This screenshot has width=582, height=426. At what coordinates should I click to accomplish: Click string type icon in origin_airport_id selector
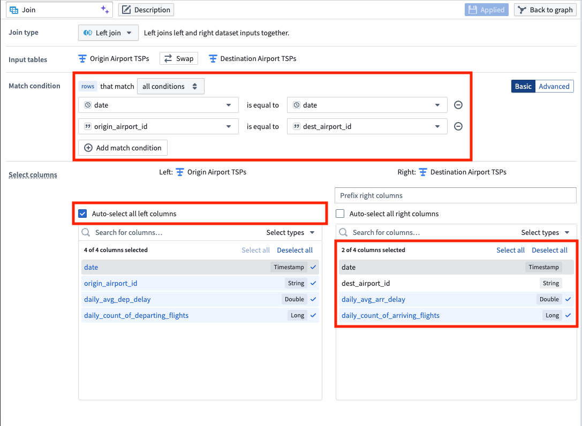pos(88,126)
